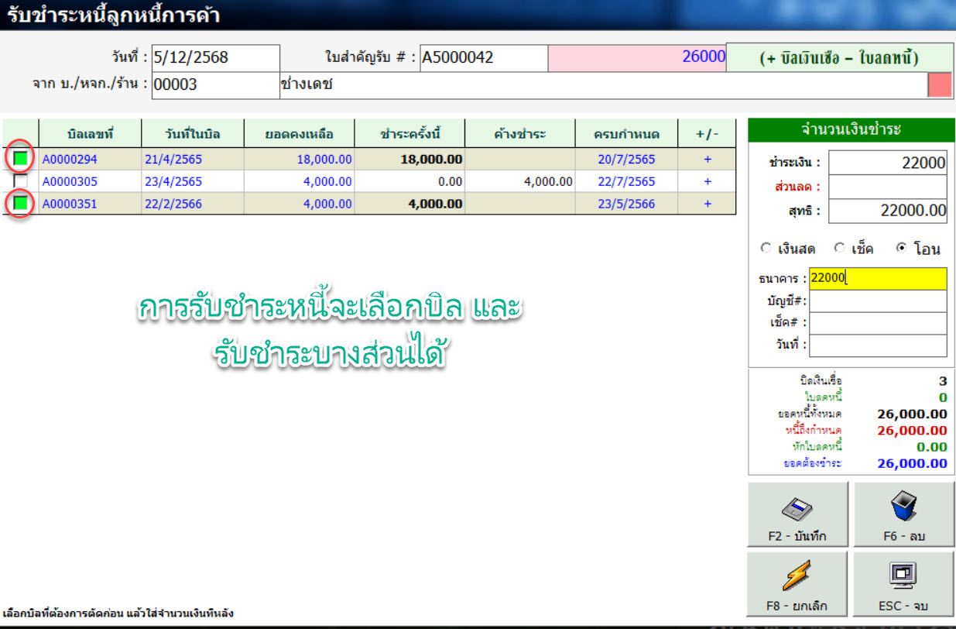Click the ESC exit monitor icon

tap(903, 576)
